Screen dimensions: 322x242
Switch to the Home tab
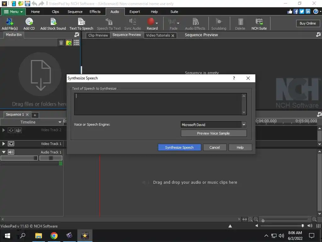[x=35, y=12]
